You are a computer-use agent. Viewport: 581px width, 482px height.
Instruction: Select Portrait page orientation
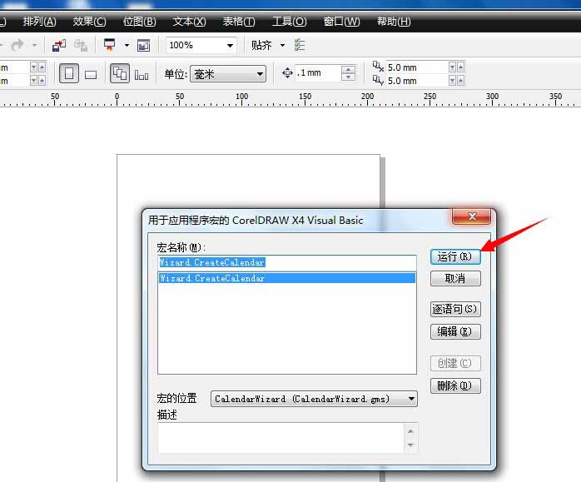coord(69,73)
